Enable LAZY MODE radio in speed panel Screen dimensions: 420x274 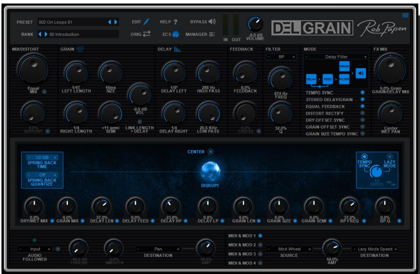coord(390,157)
